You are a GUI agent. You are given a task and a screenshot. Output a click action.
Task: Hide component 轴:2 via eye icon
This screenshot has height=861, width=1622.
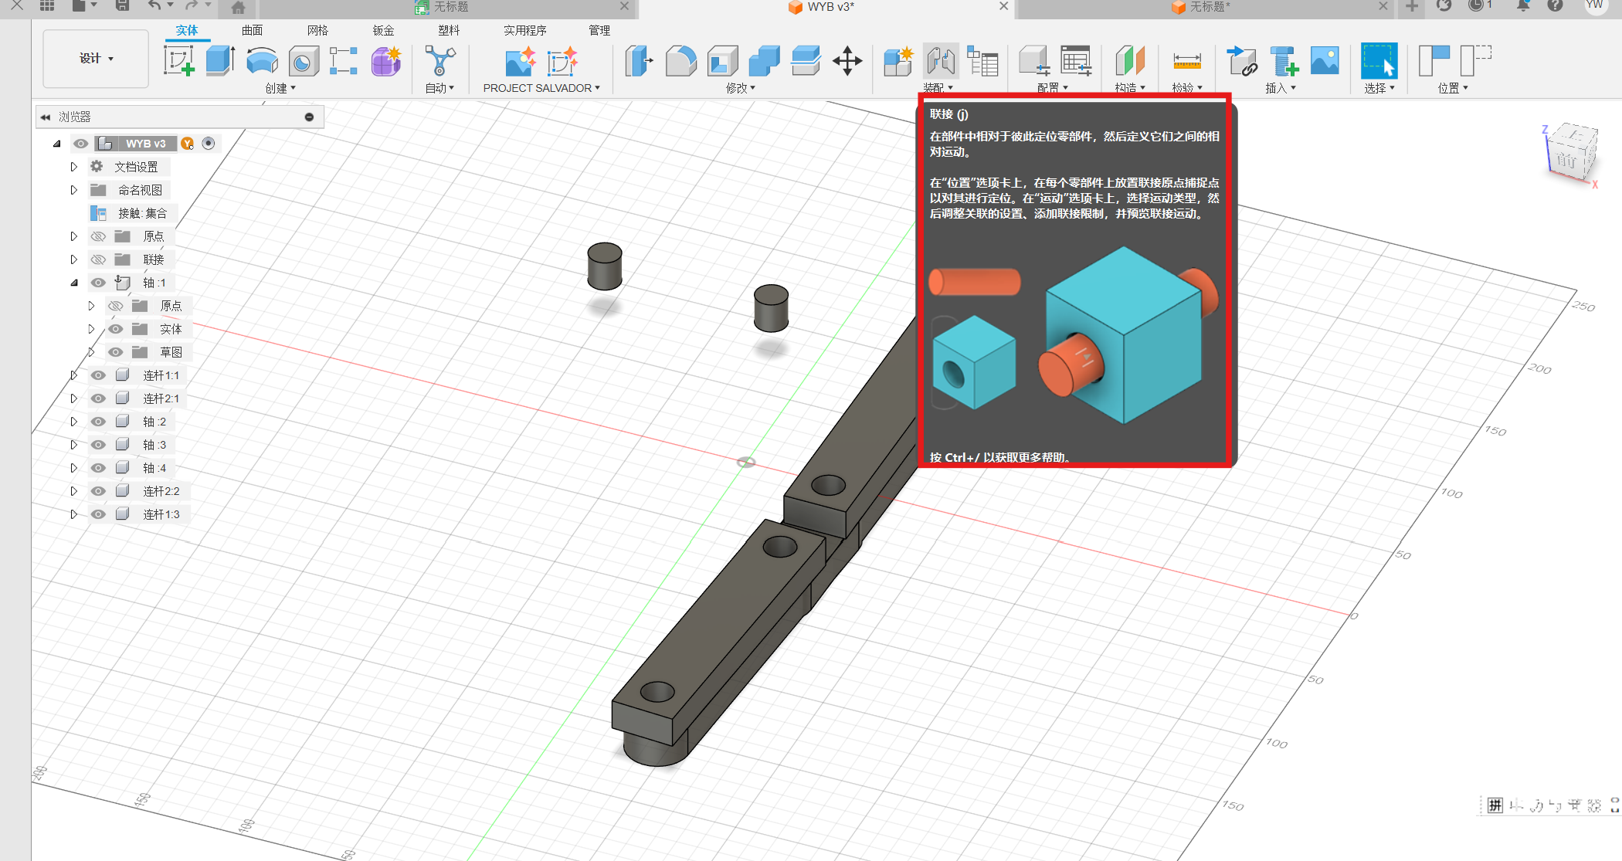click(98, 422)
